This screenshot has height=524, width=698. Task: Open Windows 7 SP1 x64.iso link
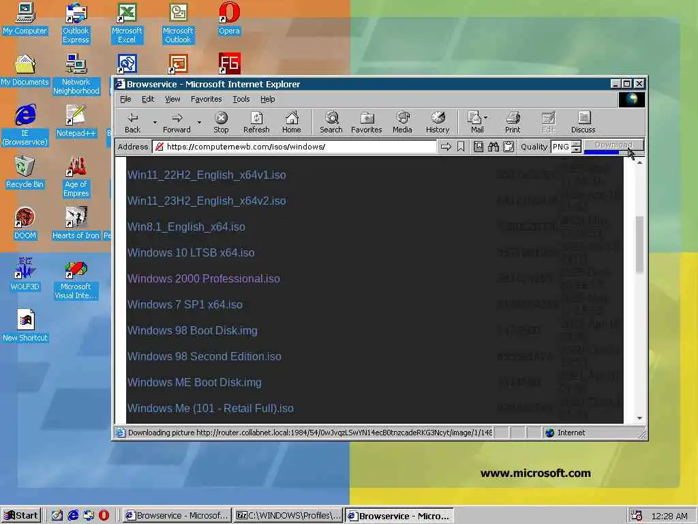(185, 304)
